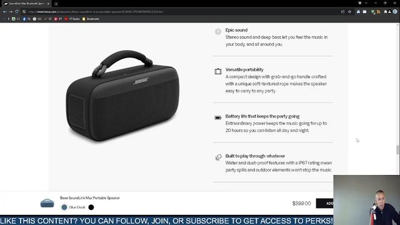
Task: Open the Extensions puzzle-piece menu
Action: [x=386, y=12]
